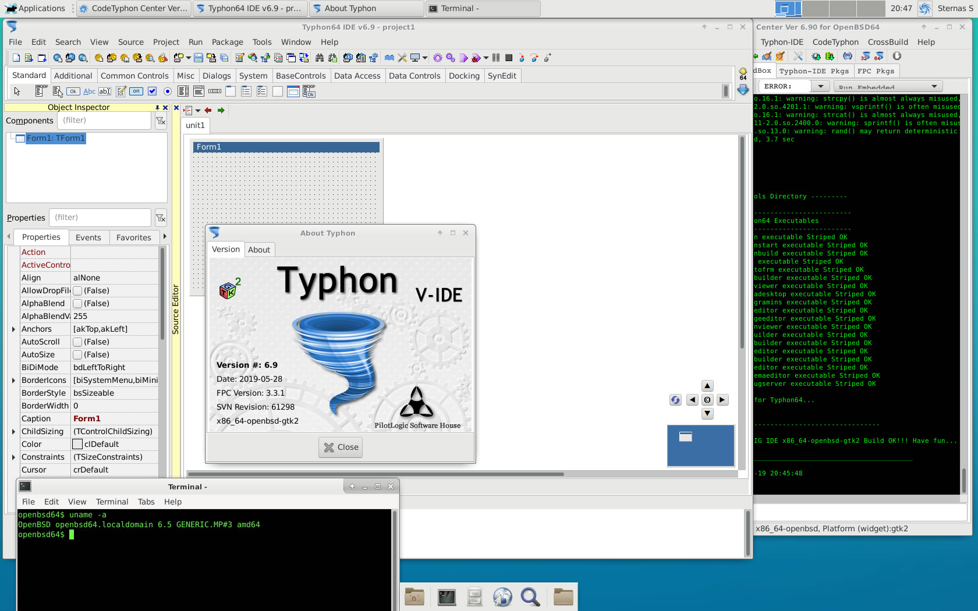Screen dimensions: 978x611
Task: Pick the TEdit palette component
Action: (105, 91)
